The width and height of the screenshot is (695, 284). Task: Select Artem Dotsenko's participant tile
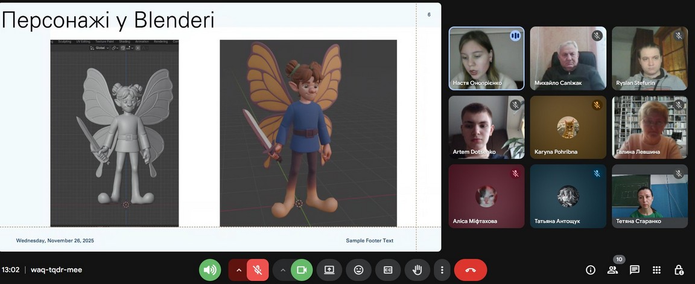(x=486, y=127)
